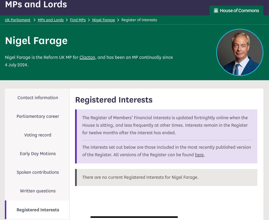Open Written questions section
The width and height of the screenshot is (269, 220).
point(37,191)
